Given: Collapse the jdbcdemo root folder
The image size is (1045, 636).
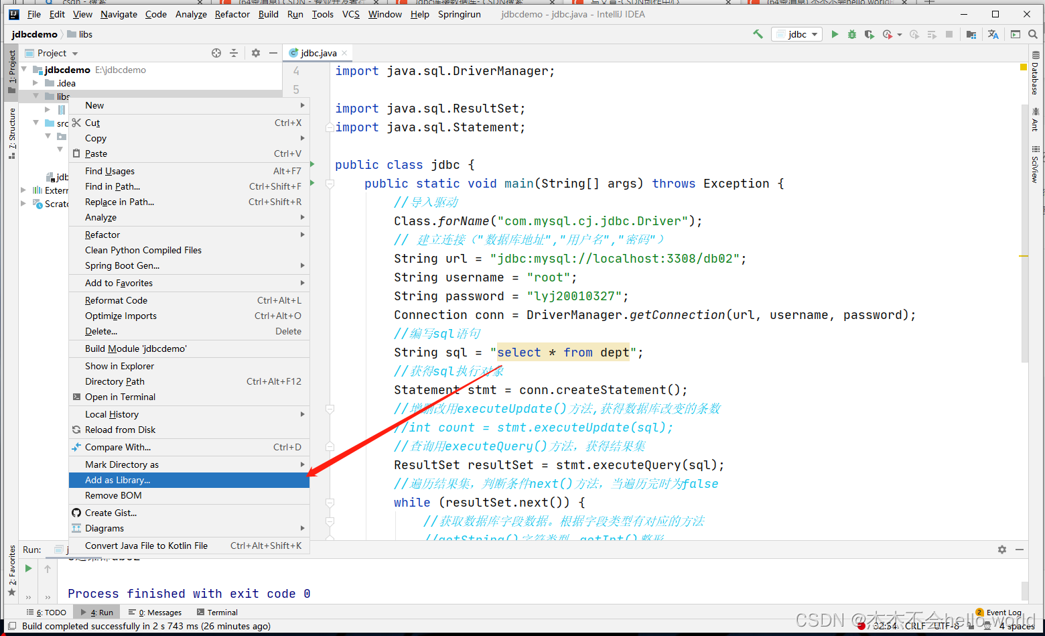Looking at the screenshot, I should 24,69.
